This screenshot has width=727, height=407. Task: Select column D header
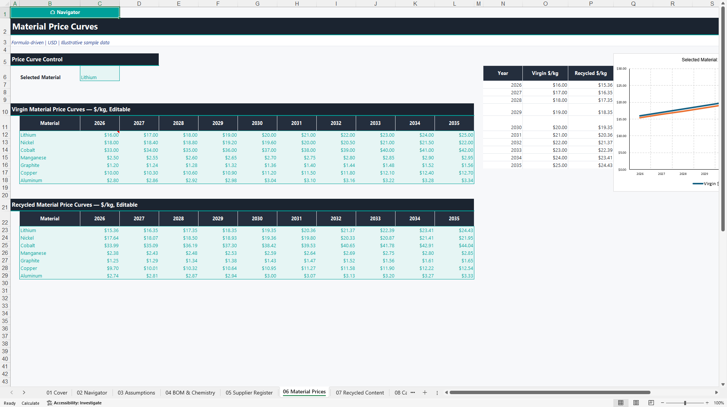(x=139, y=3)
